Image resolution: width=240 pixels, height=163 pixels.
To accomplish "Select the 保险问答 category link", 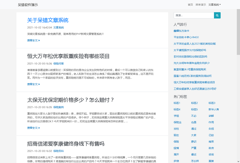I will point(58,64).
